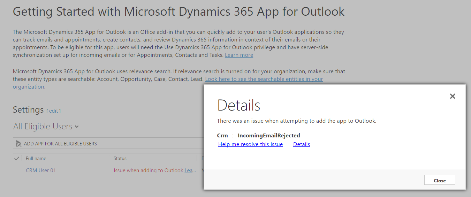Sort by the Status column header
471x197 pixels.
pos(120,158)
